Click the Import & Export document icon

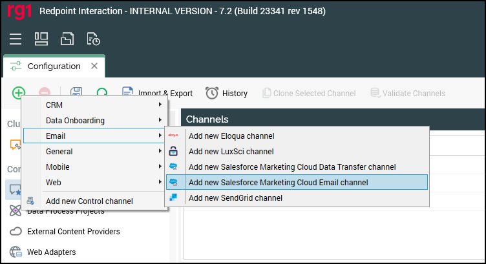pos(127,93)
